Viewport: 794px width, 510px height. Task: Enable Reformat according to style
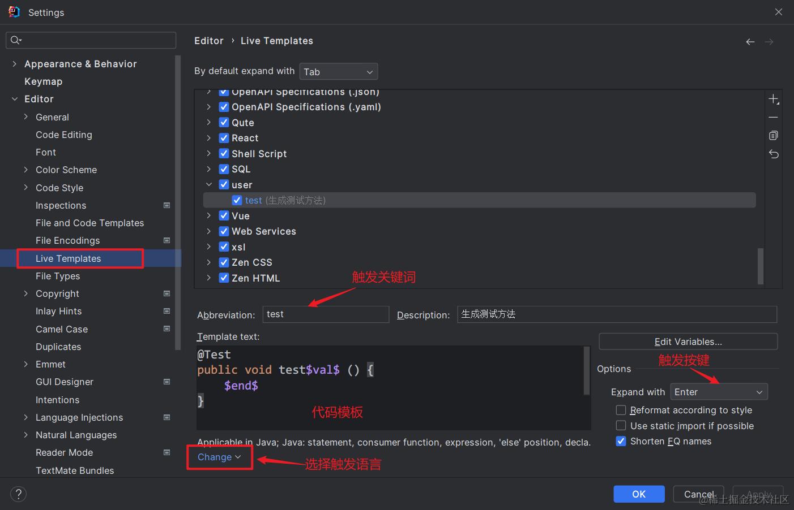[x=621, y=410]
